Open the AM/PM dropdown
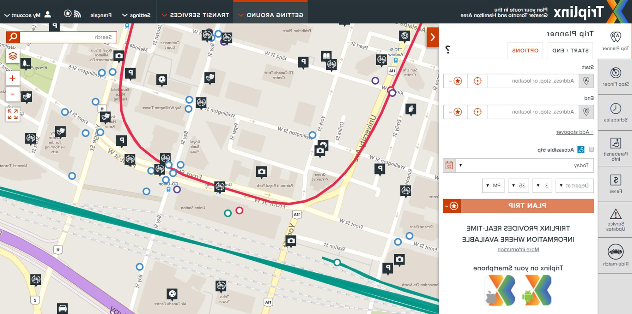Image resolution: width=632 pixels, height=314 pixels. [494, 186]
